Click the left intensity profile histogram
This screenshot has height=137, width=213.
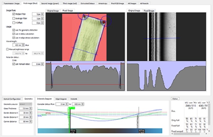coord(85,76)
